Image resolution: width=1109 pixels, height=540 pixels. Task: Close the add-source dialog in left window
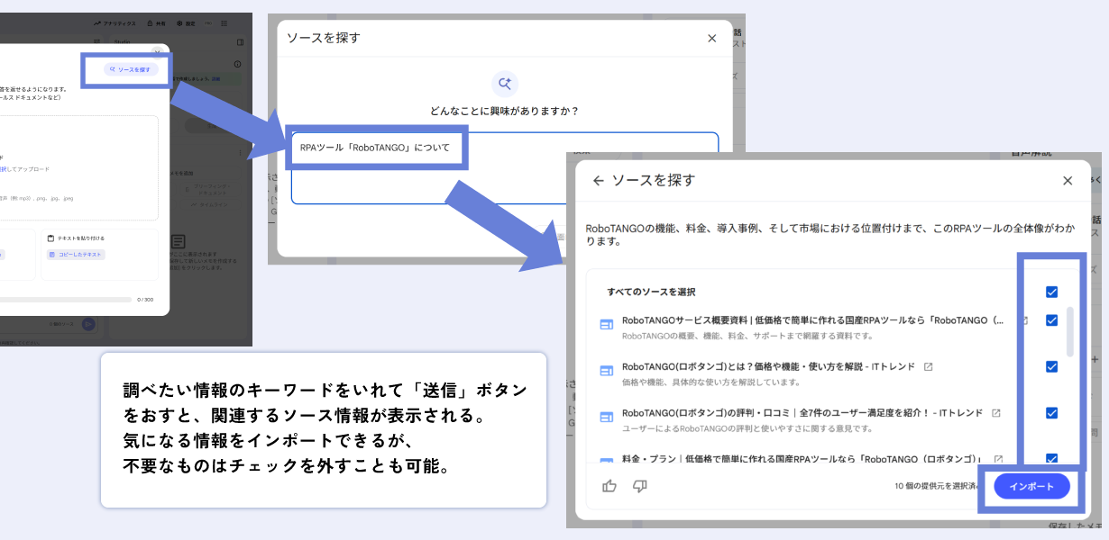click(157, 53)
